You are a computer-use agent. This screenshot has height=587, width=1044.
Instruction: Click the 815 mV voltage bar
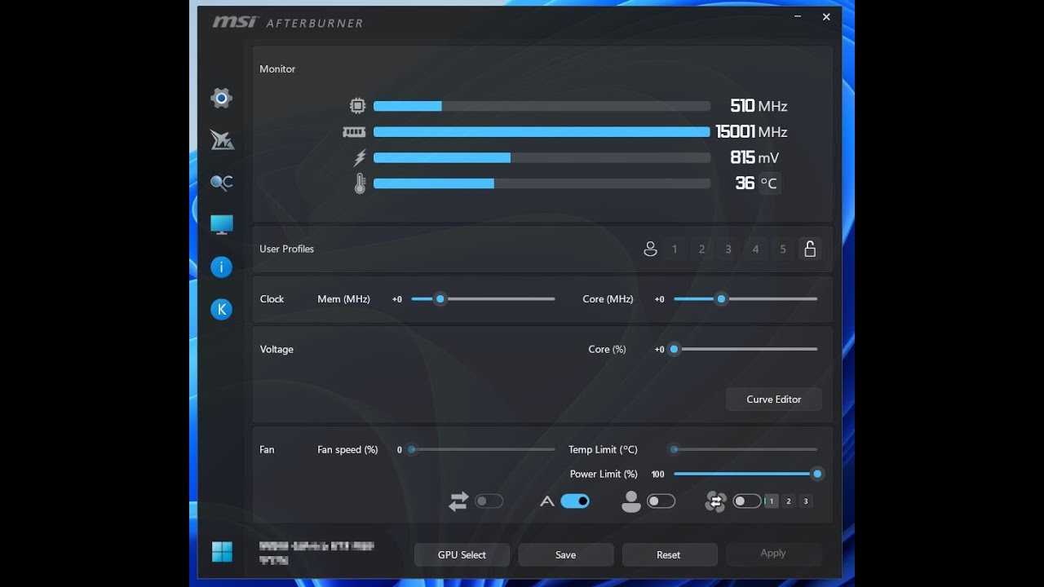pos(542,157)
